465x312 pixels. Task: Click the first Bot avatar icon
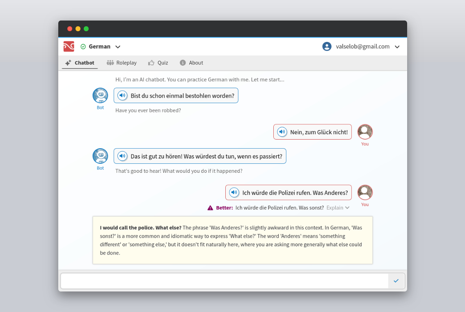tap(100, 96)
